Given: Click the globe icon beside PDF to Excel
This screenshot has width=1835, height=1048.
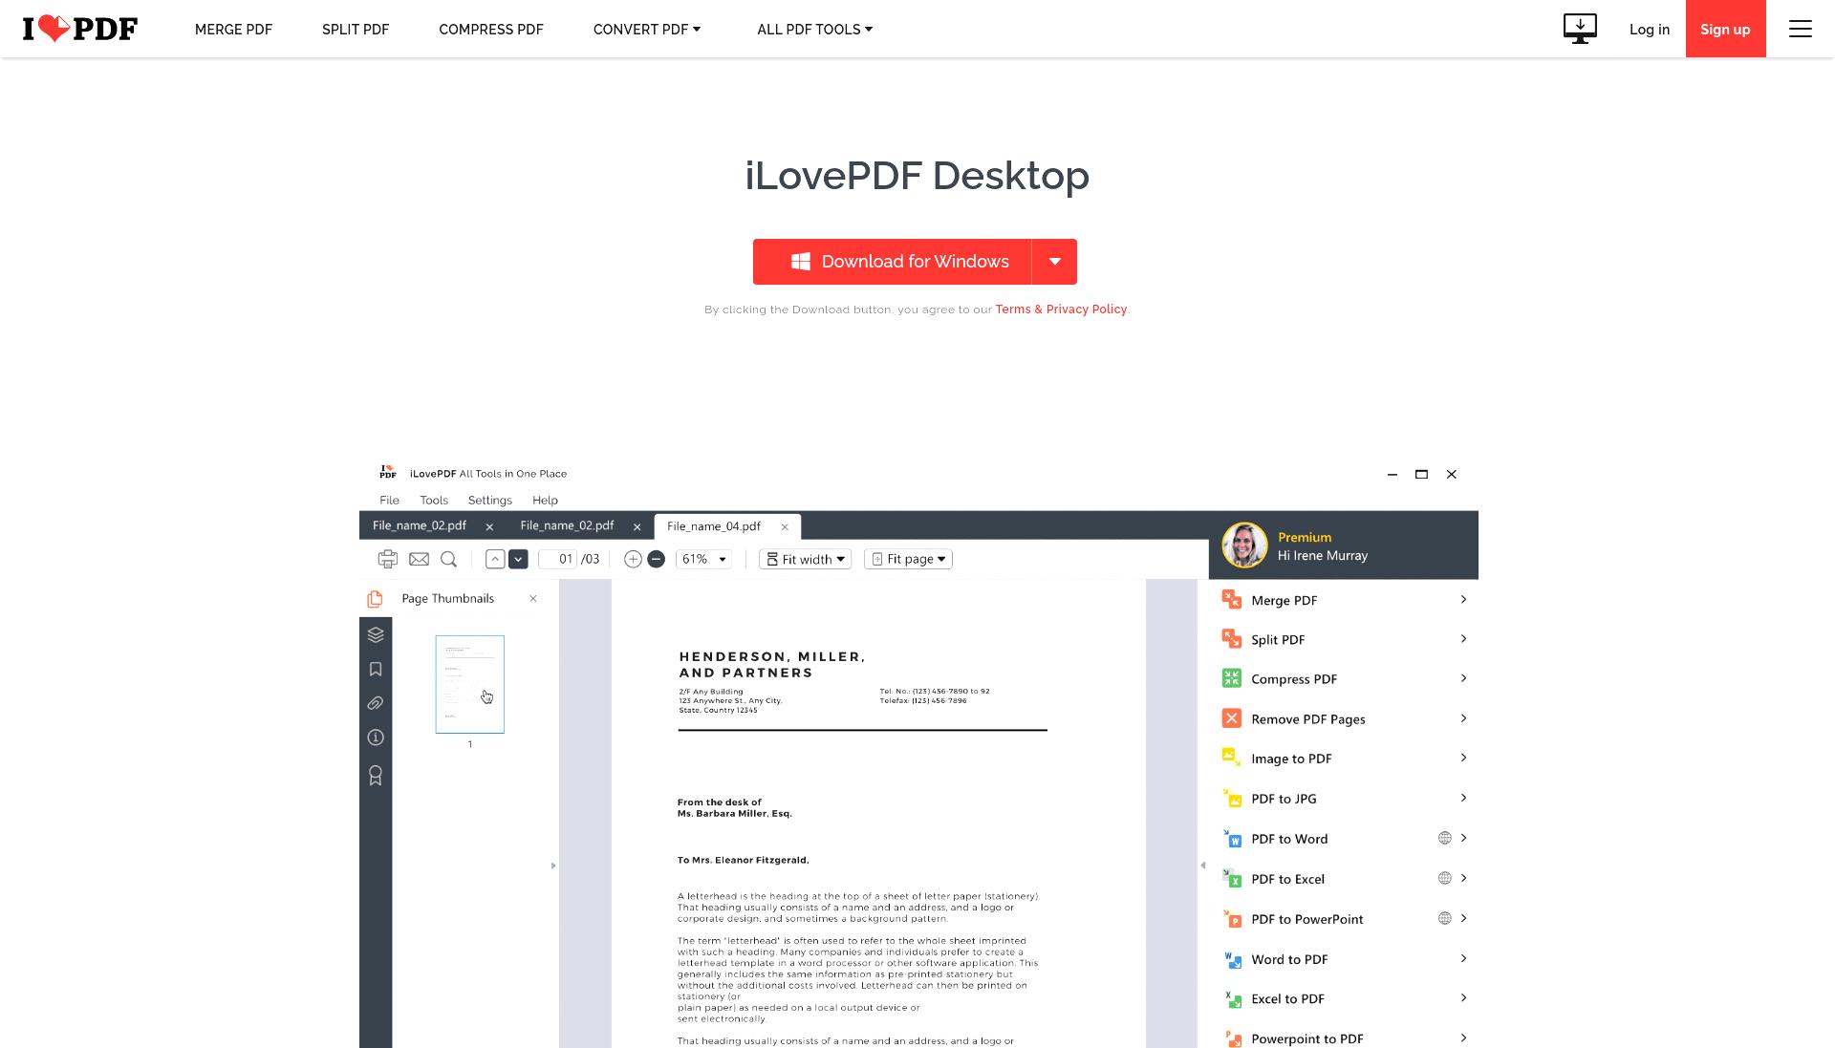Looking at the screenshot, I should tap(1445, 878).
